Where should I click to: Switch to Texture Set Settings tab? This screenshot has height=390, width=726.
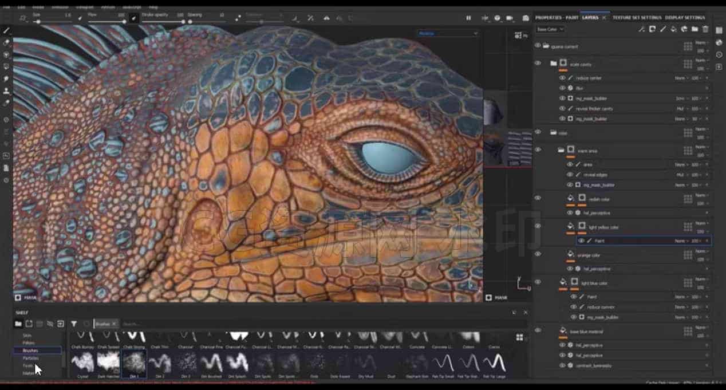point(637,18)
